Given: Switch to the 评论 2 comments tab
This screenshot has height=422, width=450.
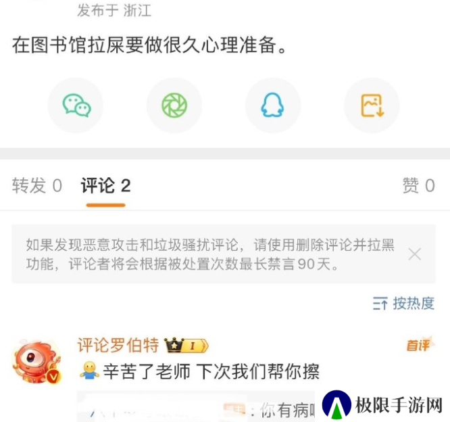Looking at the screenshot, I should pos(105,185).
